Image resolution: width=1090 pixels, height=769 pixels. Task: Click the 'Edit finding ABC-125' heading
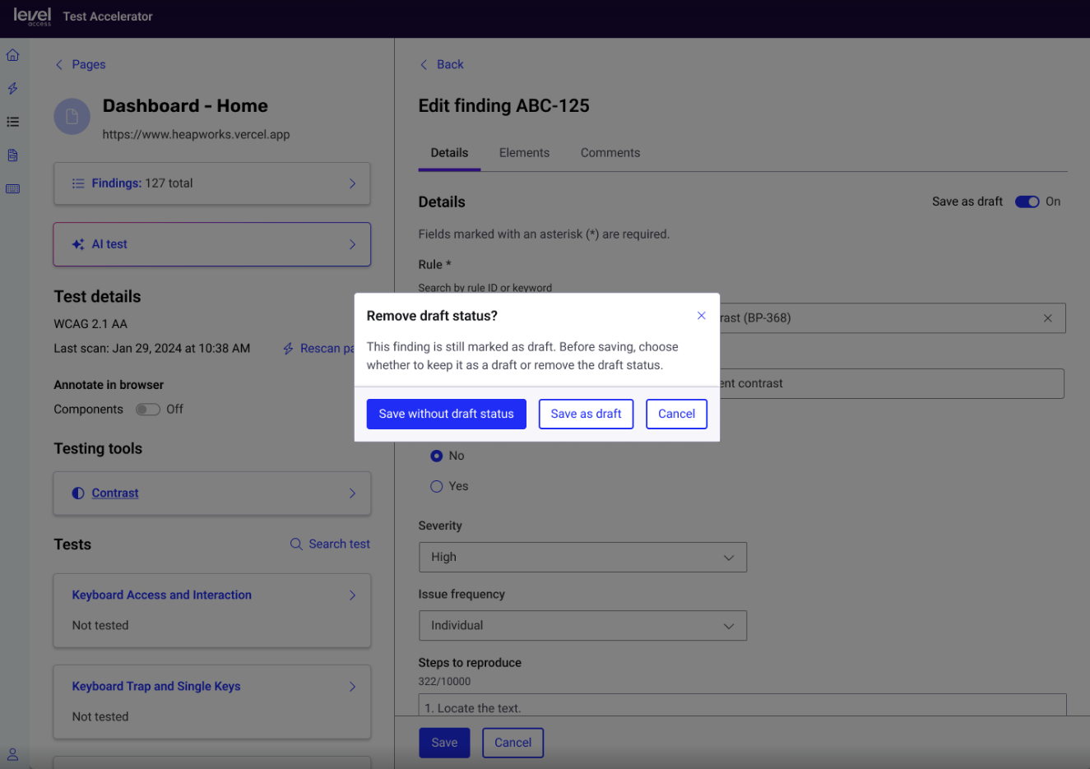click(x=503, y=106)
